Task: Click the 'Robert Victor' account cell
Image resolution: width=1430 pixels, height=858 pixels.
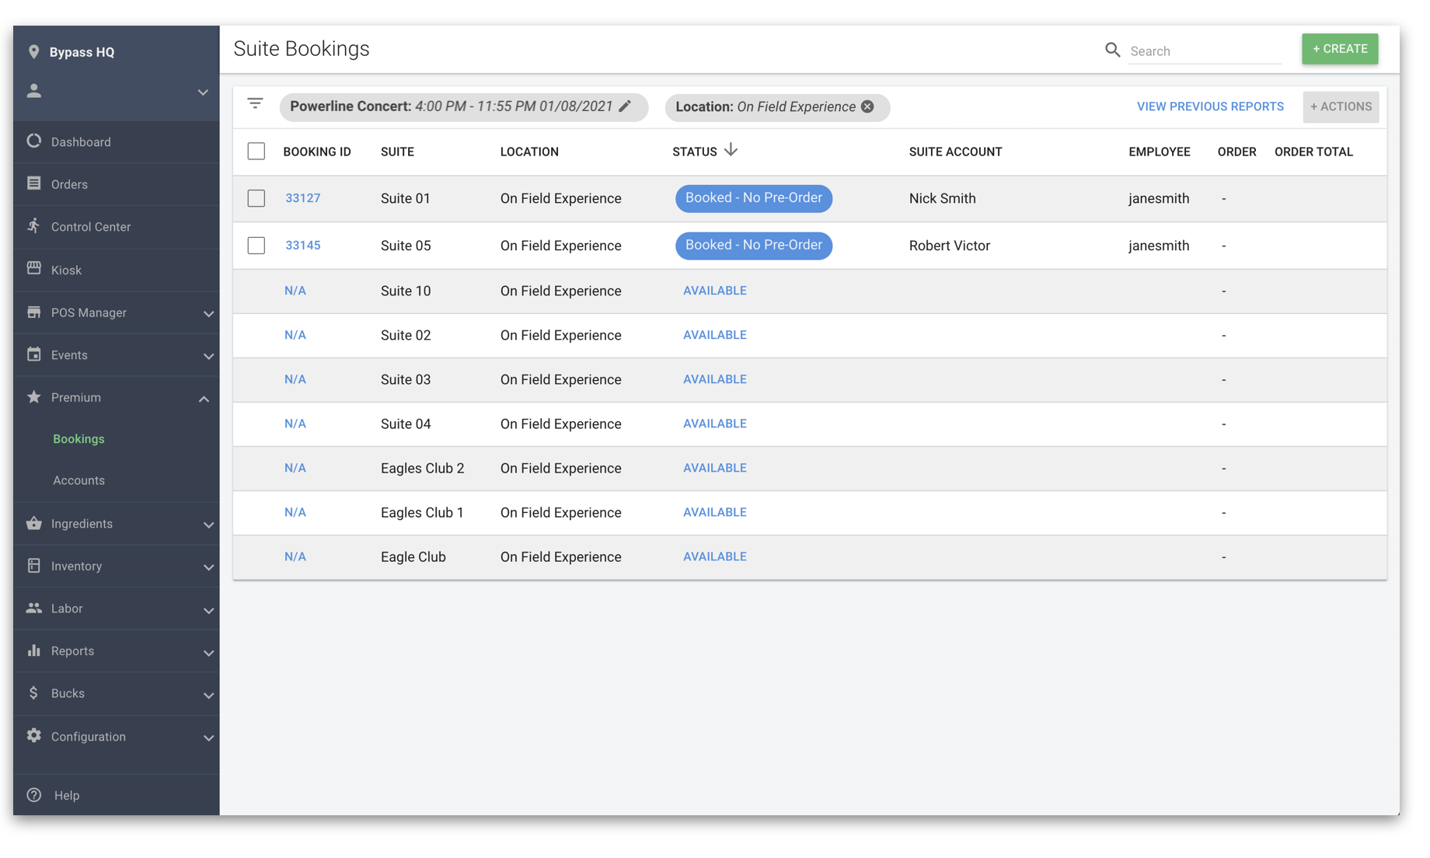Action: pos(949,246)
